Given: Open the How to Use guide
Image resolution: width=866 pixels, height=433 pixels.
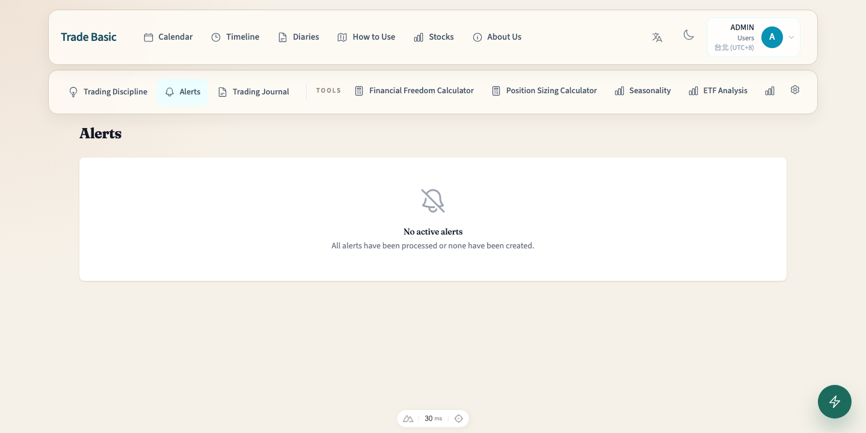Looking at the screenshot, I should [x=366, y=37].
